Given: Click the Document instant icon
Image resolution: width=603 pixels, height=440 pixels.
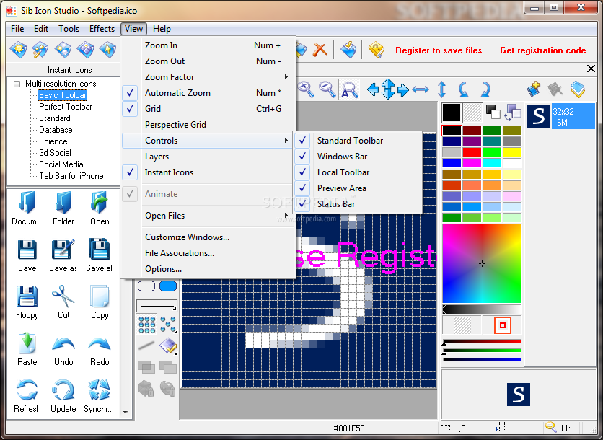Looking at the screenshot, I should (27, 208).
